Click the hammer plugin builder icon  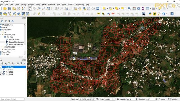pos(159,14)
